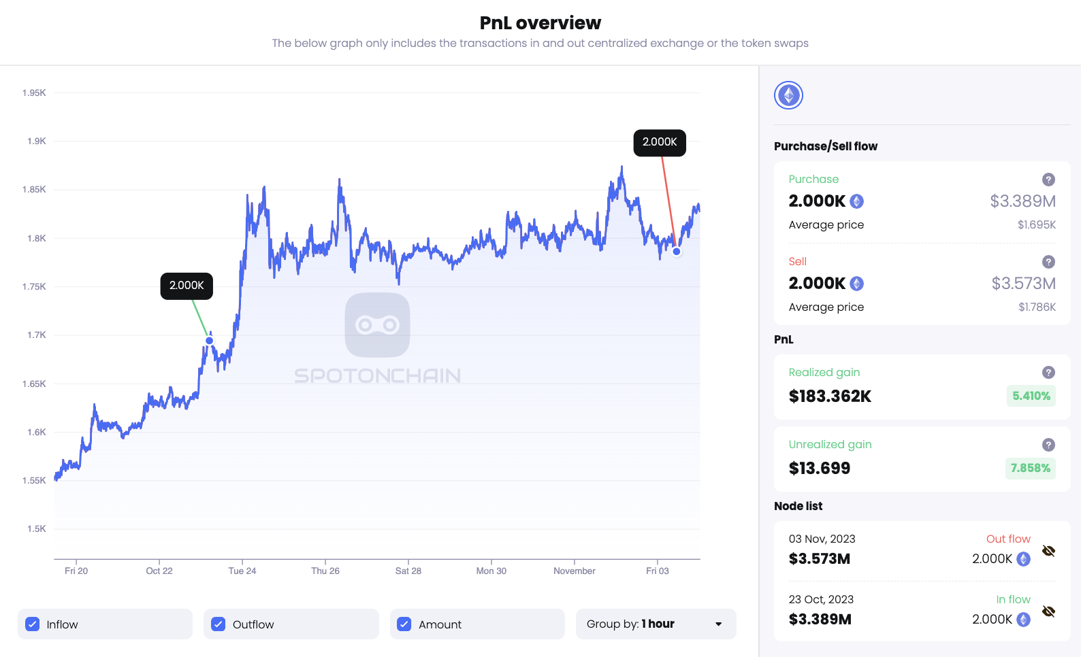Select the Purchase/Sell flow section header
1081x657 pixels.
click(x=826, y=146)
